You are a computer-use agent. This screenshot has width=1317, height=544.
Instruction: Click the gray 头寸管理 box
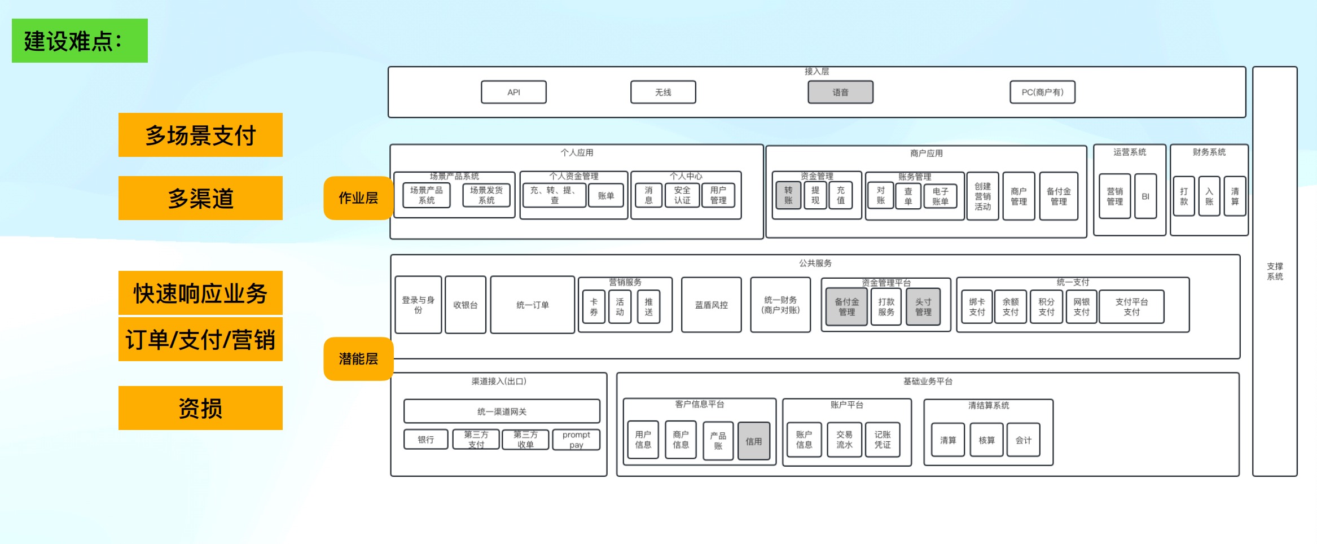point(923,306)
